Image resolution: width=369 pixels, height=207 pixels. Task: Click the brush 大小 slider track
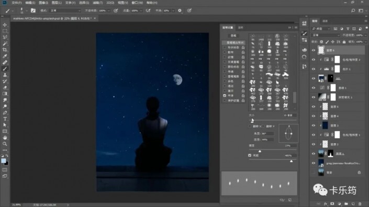pyautogui.click(x=273, y=120)
